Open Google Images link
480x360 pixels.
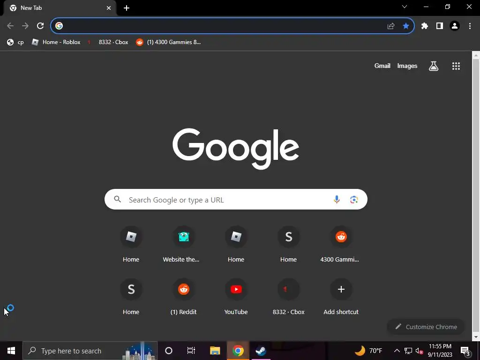click(407, 66)
